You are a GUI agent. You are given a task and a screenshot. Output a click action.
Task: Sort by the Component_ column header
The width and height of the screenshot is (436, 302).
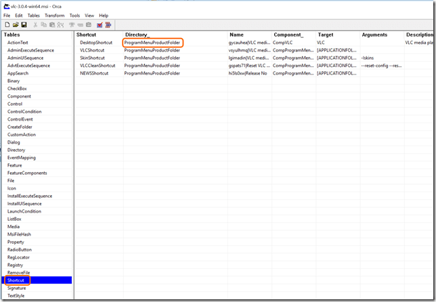pos(288,34)
